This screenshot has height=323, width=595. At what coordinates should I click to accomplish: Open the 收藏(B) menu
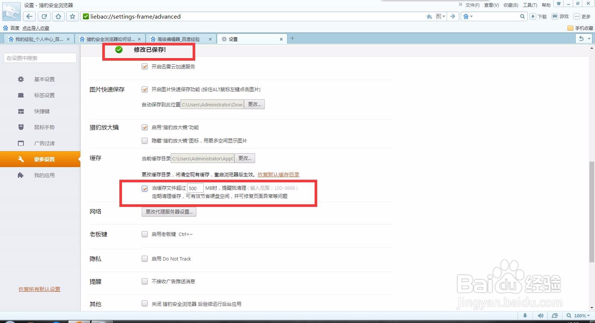coord(511,5)
